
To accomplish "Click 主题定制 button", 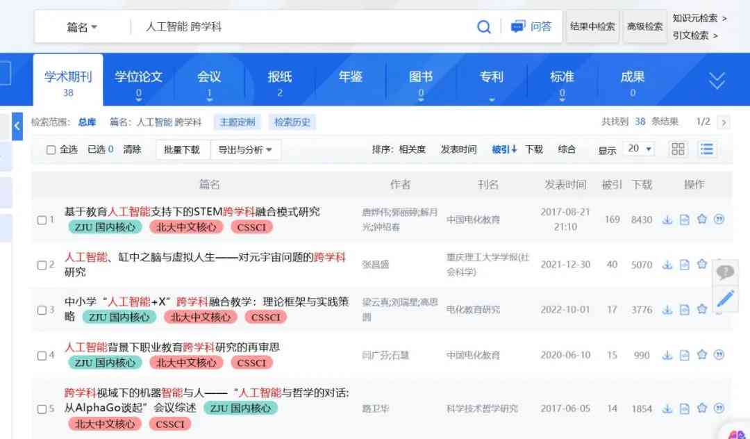I will tap(237, 122).
